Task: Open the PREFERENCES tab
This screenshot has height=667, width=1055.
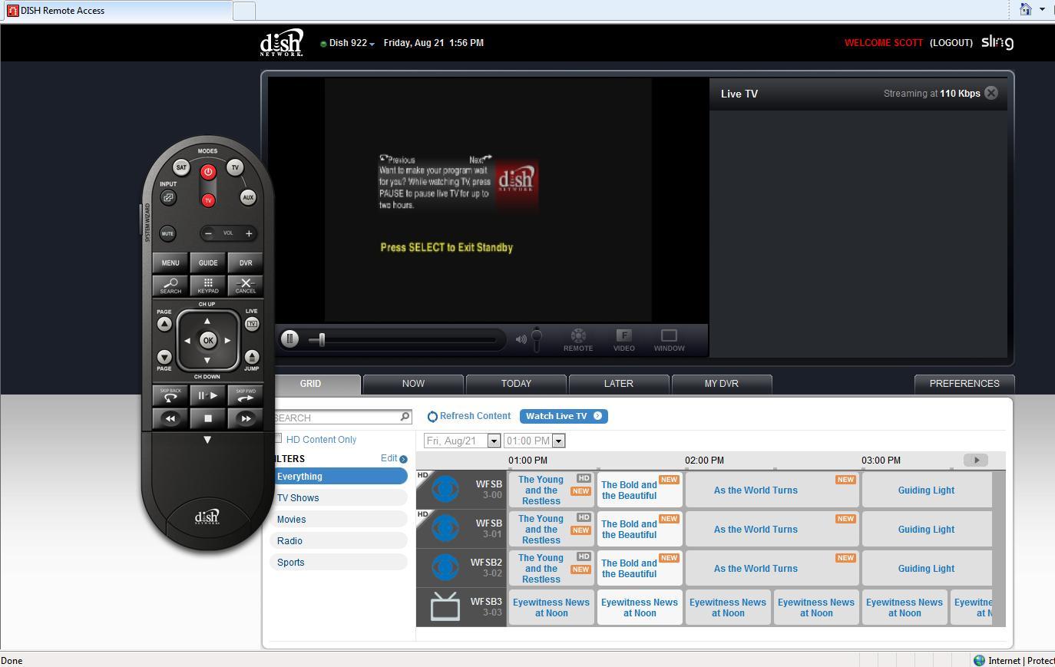Action: click(964, 384)
